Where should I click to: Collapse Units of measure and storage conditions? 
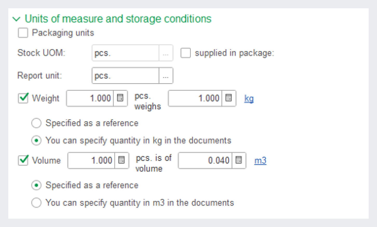pyautogui.click(x=16, y=19)
